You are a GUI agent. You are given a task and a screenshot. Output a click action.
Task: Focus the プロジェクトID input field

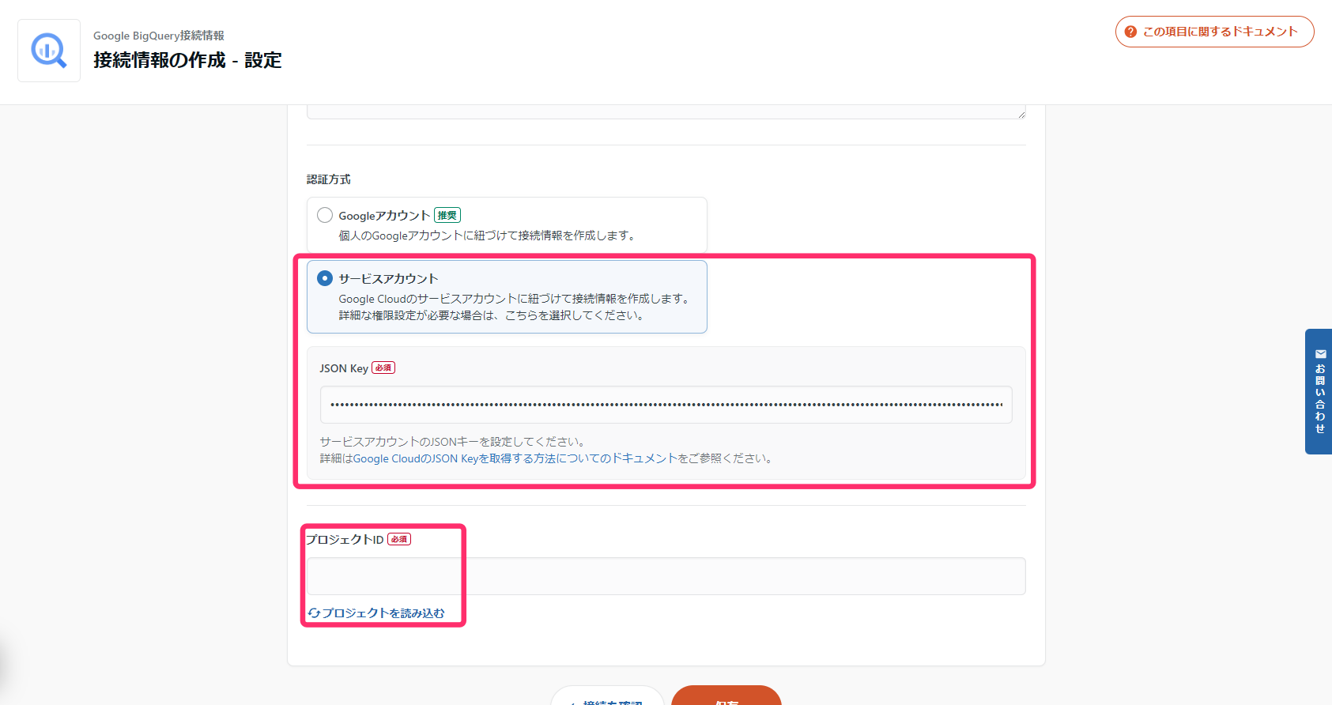click(x=666, y=576)
